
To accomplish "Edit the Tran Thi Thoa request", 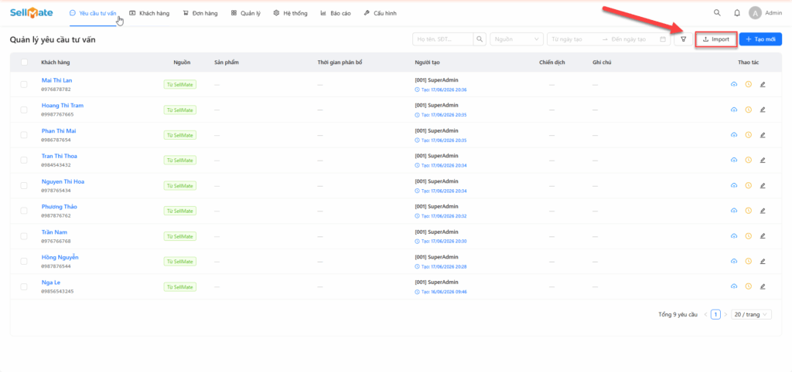I will point(763,160).
